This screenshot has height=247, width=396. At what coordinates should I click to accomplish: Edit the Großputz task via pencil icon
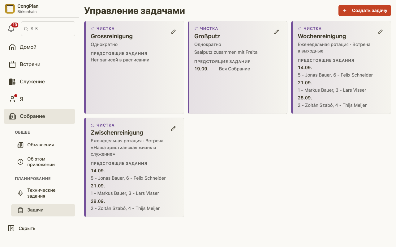(277, 32)
